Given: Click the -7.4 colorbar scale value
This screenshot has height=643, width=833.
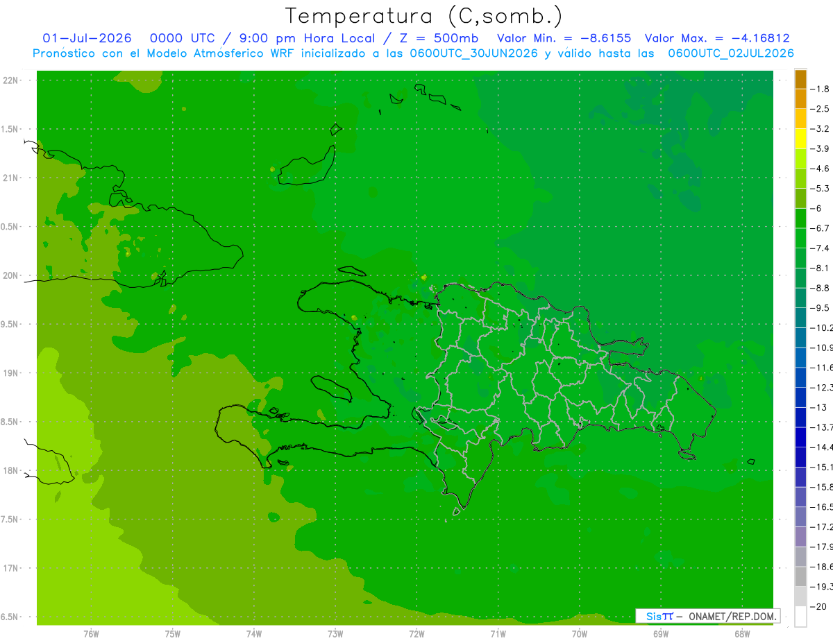Looking at the screenshot, I should coord(821,248).
